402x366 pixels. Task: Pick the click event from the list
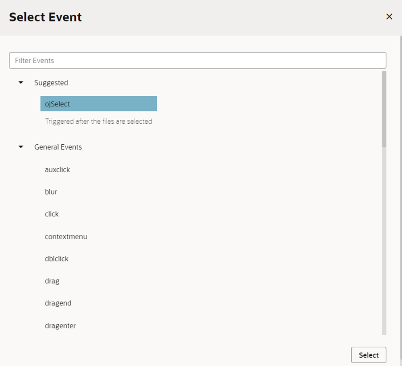(52, 214)
